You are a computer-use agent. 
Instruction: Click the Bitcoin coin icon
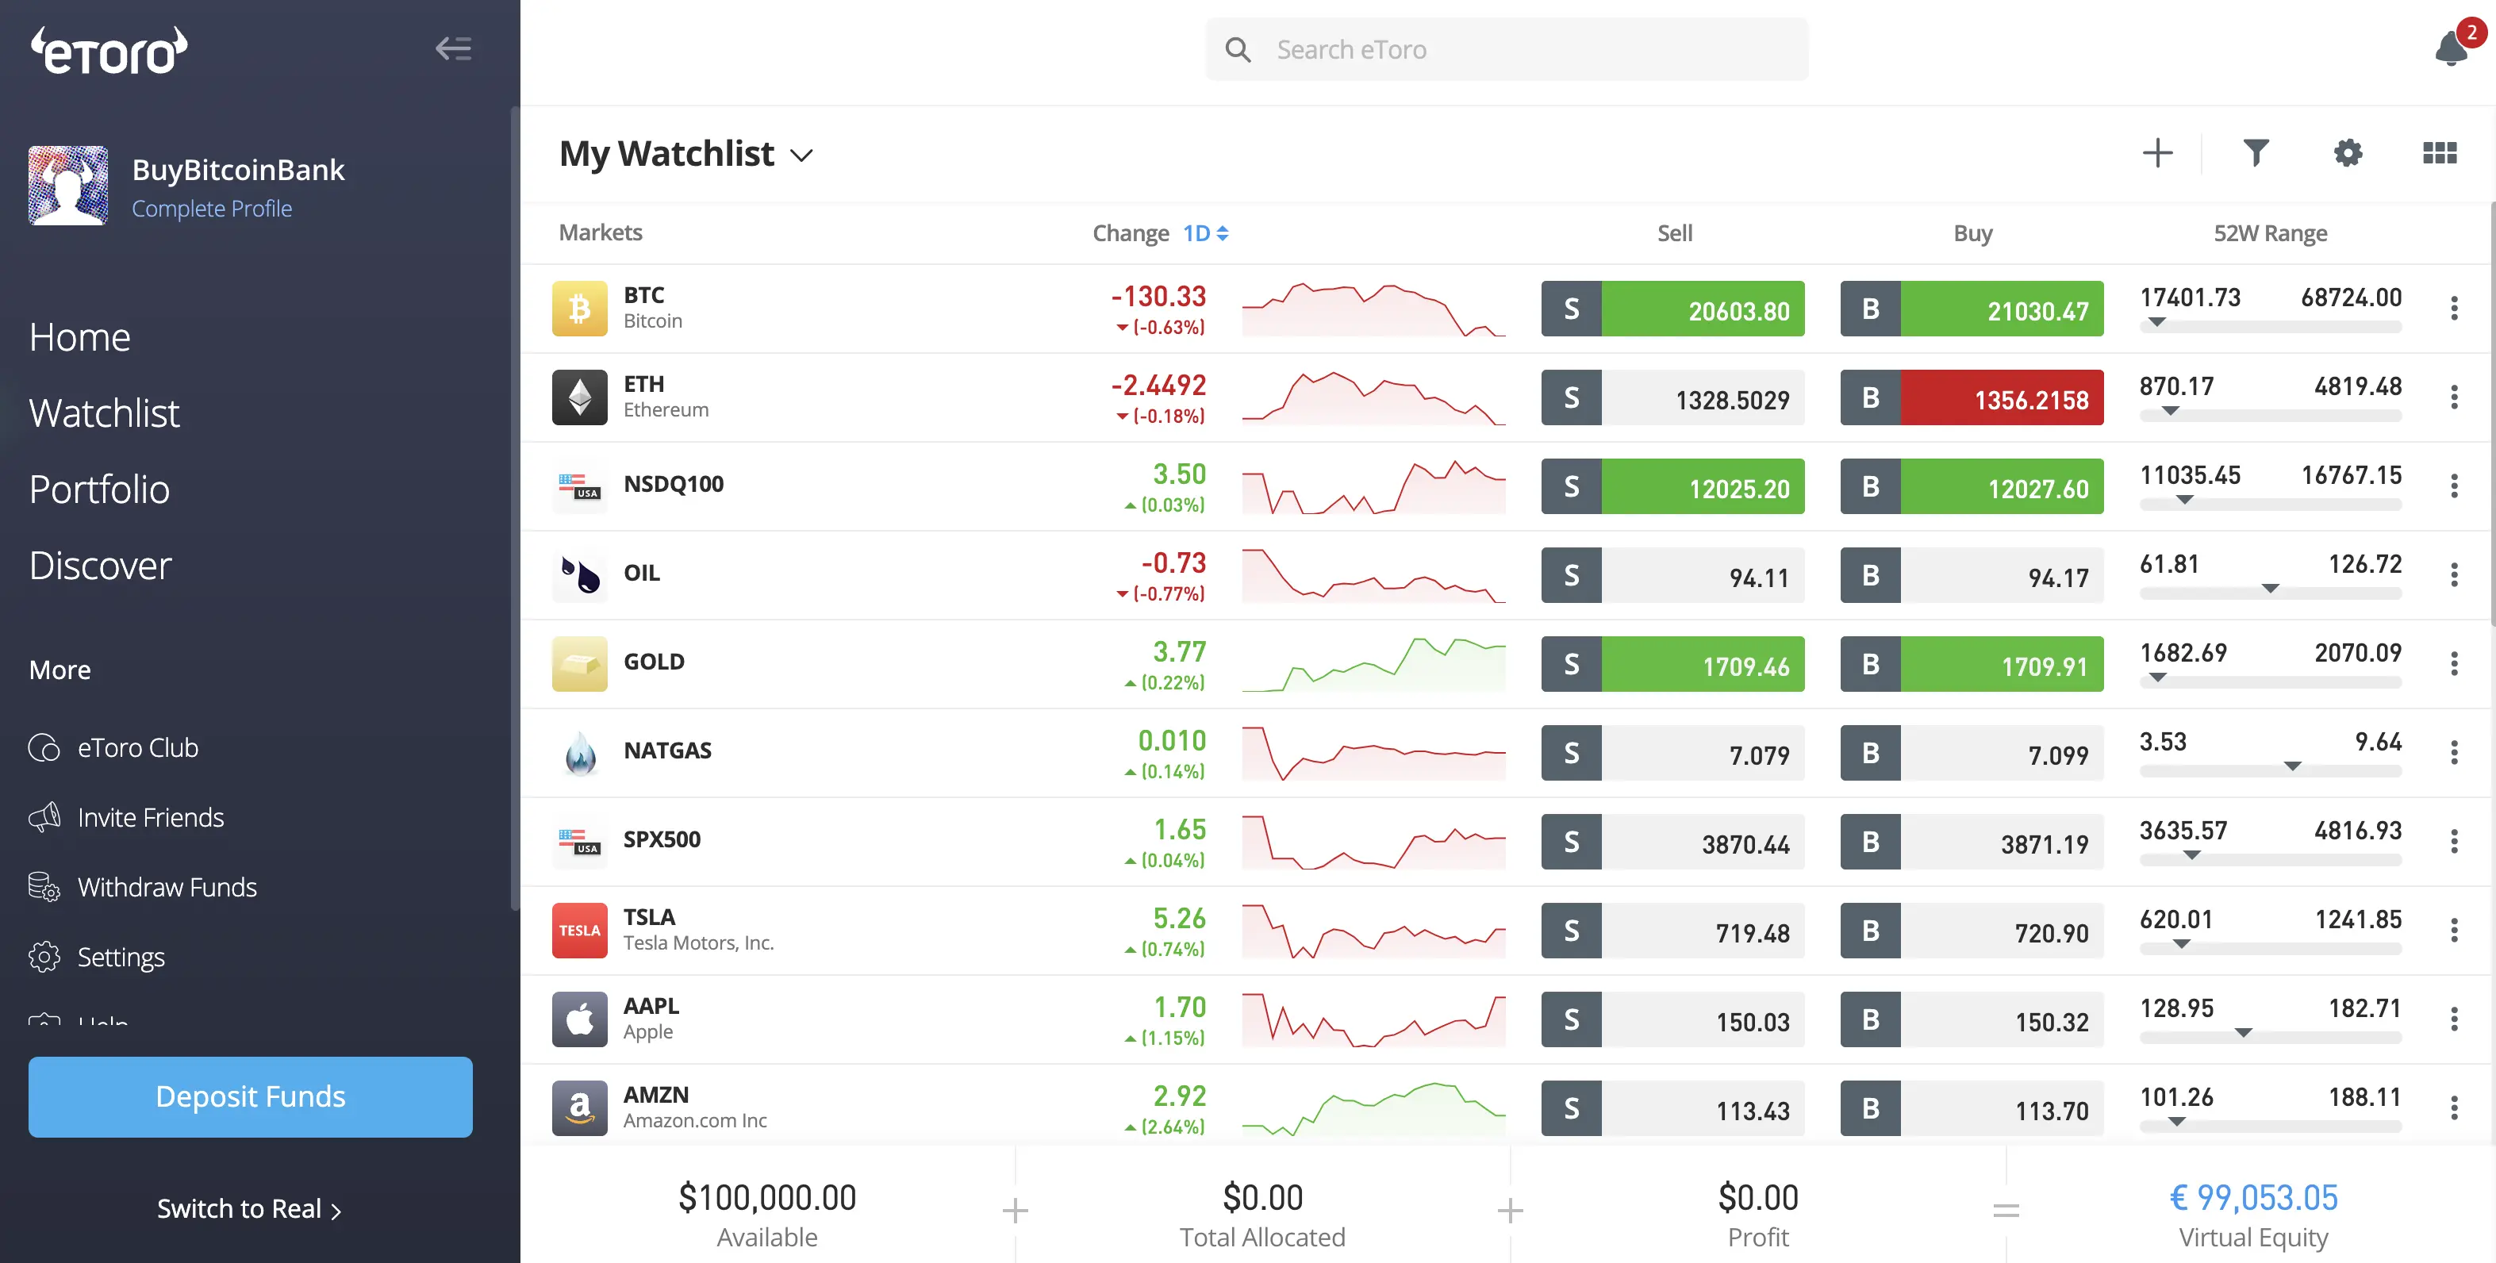point(579,309)
